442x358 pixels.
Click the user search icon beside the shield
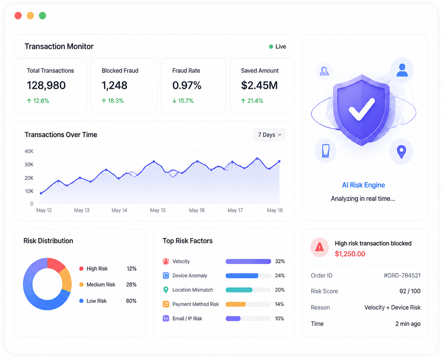point(324,71)
